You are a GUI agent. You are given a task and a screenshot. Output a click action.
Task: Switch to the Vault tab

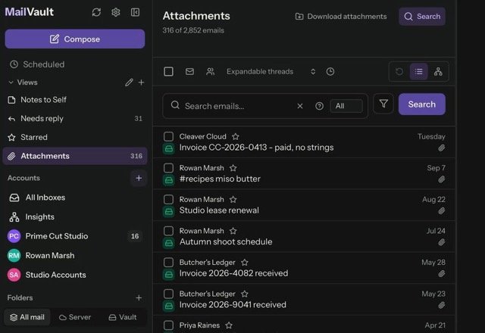(123, 317)
